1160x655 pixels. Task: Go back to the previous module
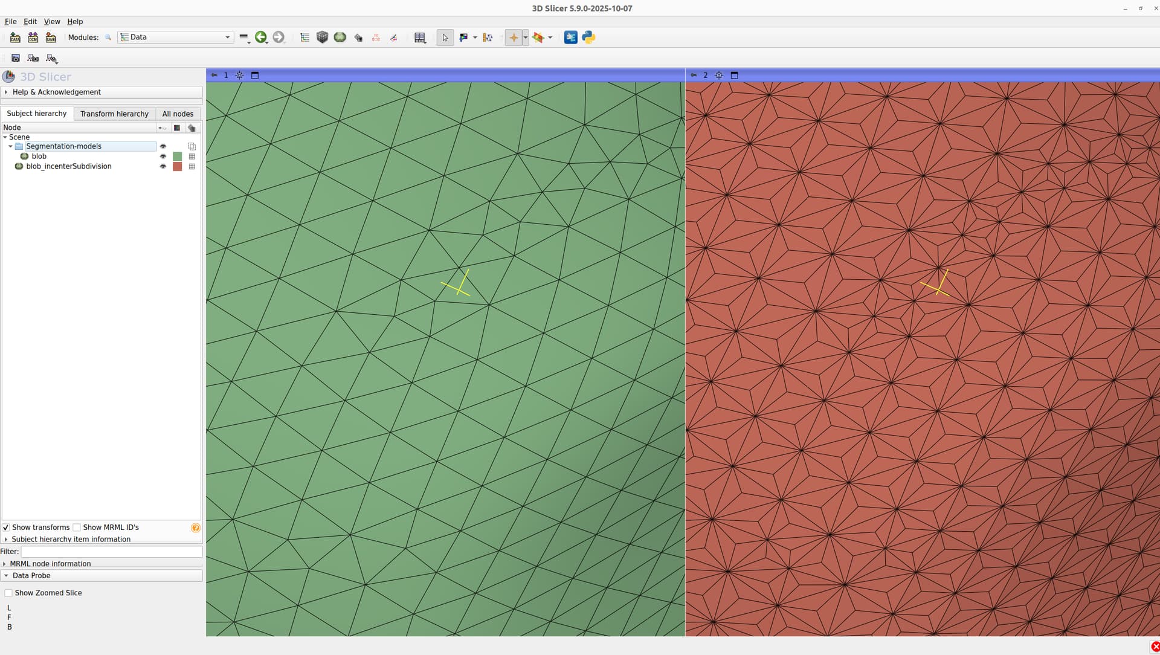(x=260, y=37)
